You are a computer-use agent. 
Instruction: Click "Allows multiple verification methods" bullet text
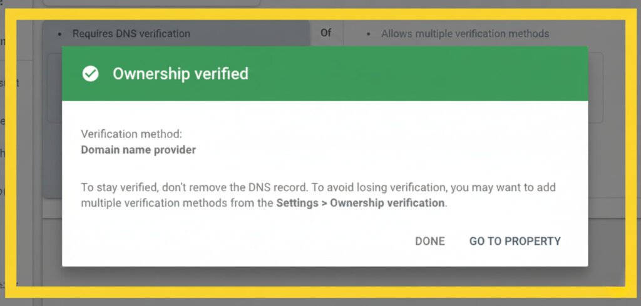(x=465, y=33)
